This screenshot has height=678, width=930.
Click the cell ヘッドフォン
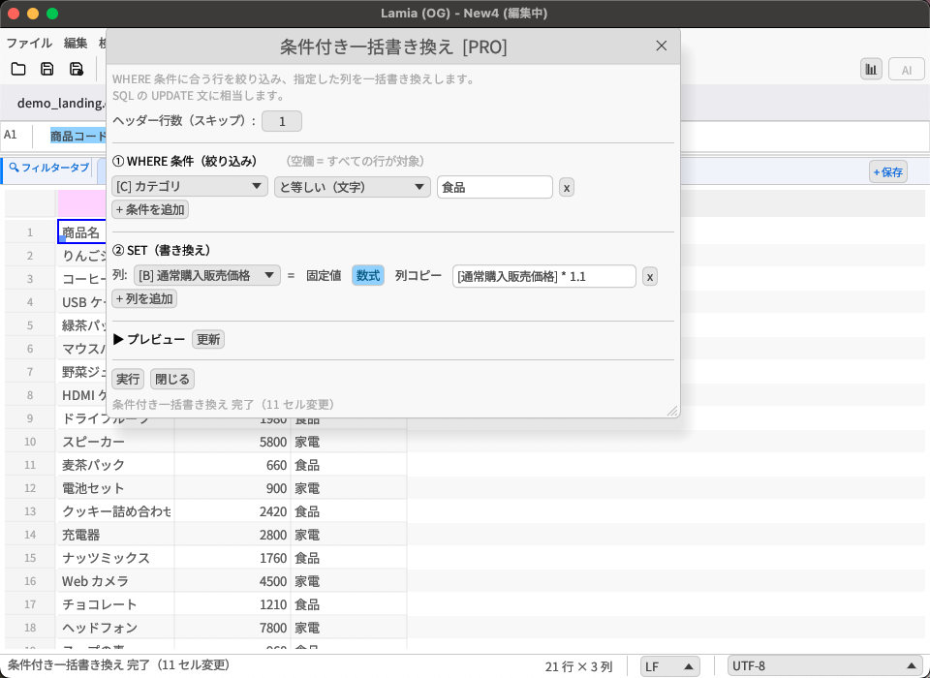click(x=115, y=628)
